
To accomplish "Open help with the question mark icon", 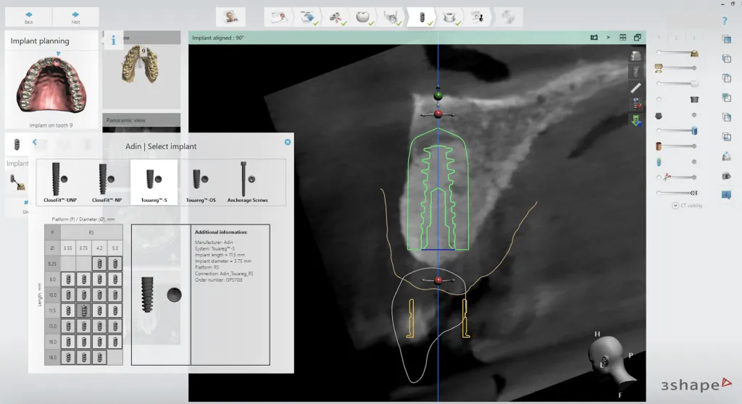I will pyautogui.click(x=725, y=21).
